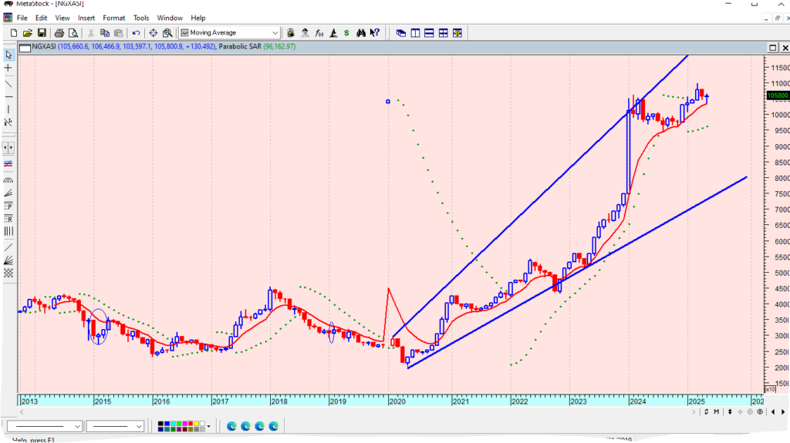790x443 pixels.
Task: Expand the second line style dropdown
Action: pyautogui.click(x=139, y=426)
